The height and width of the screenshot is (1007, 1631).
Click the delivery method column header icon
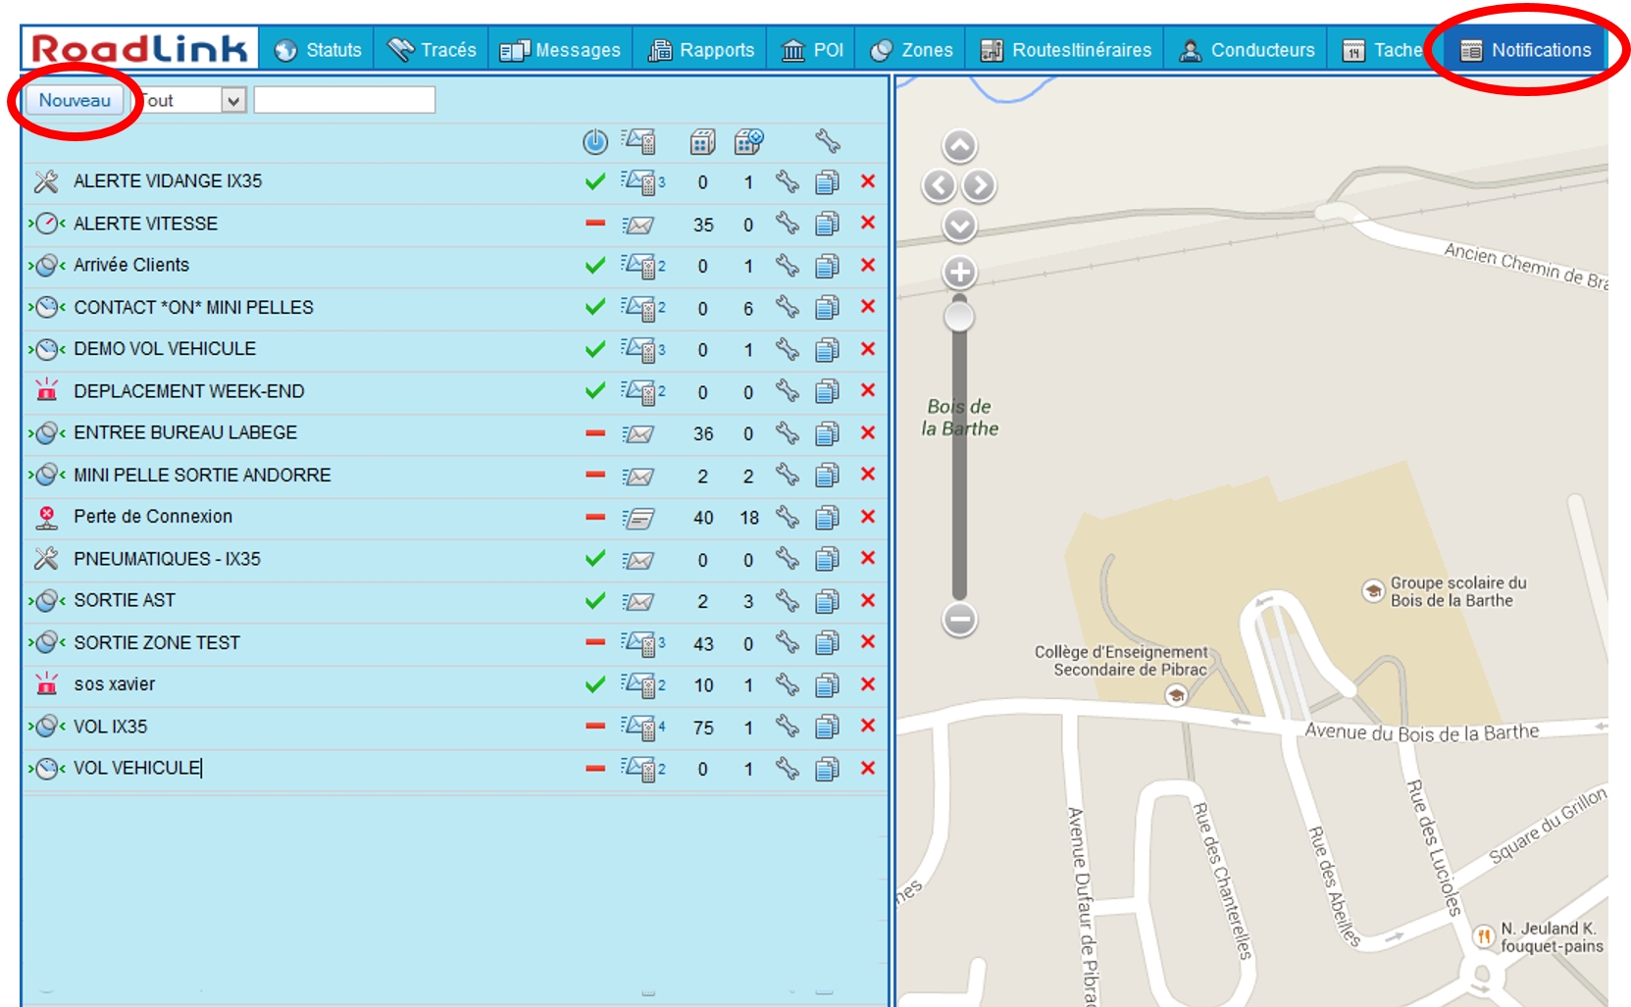coord(638,142)
